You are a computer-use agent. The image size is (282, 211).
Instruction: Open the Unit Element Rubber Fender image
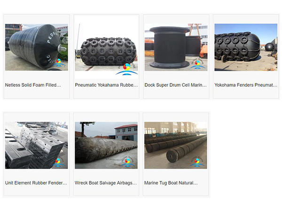tap(36, 145)
